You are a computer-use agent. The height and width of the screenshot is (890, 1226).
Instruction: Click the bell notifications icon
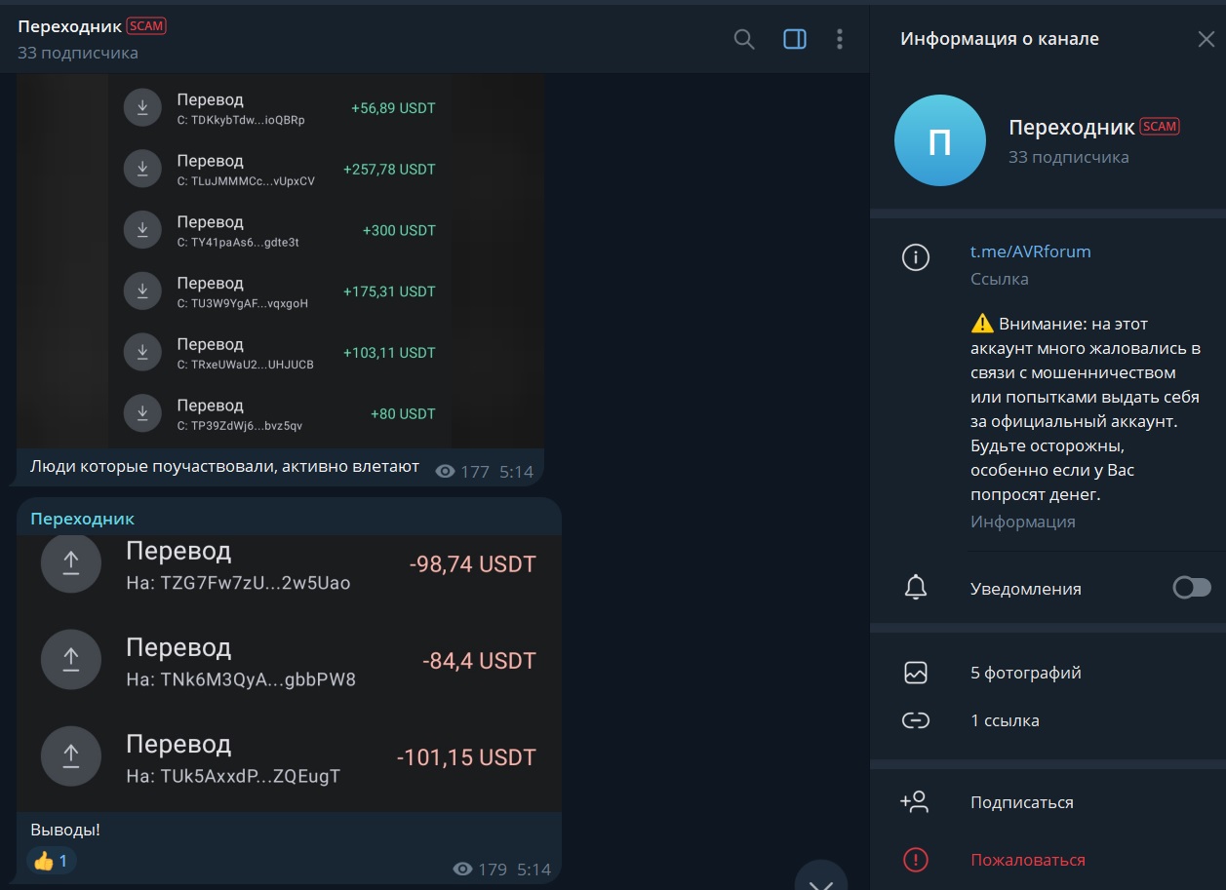[915, 588]
